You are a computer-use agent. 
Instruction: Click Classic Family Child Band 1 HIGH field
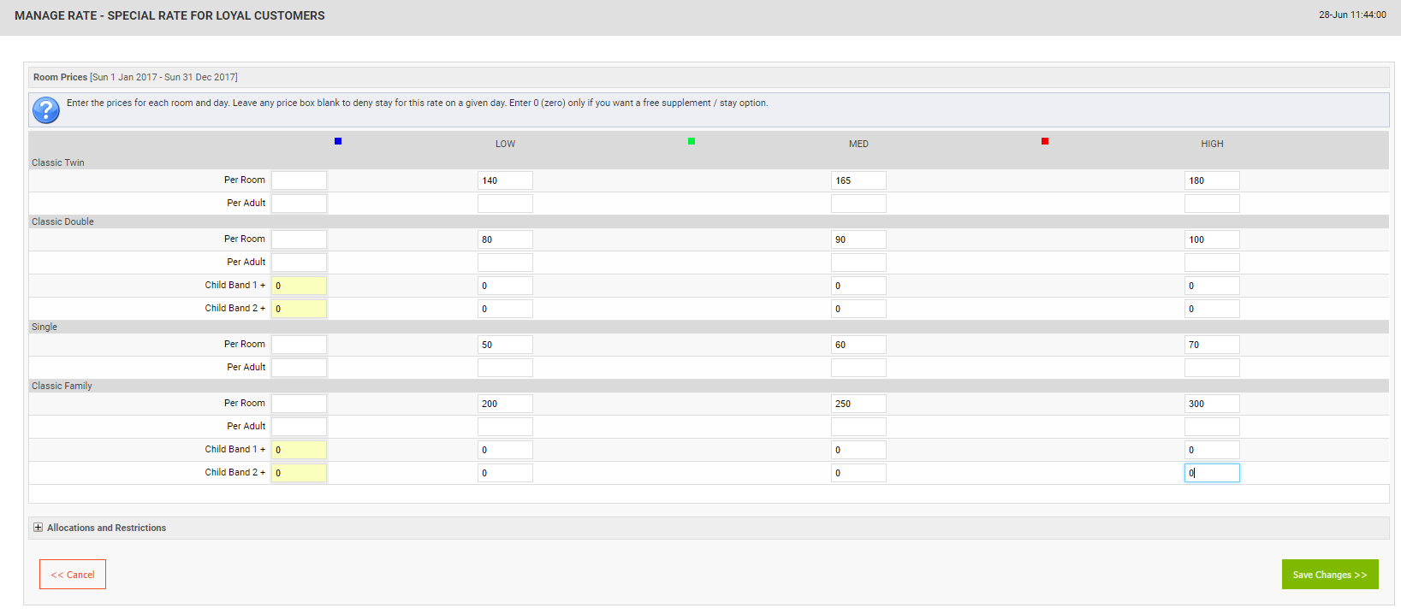point(1212,450)
